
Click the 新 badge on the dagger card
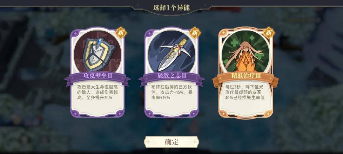pos(195,33)
